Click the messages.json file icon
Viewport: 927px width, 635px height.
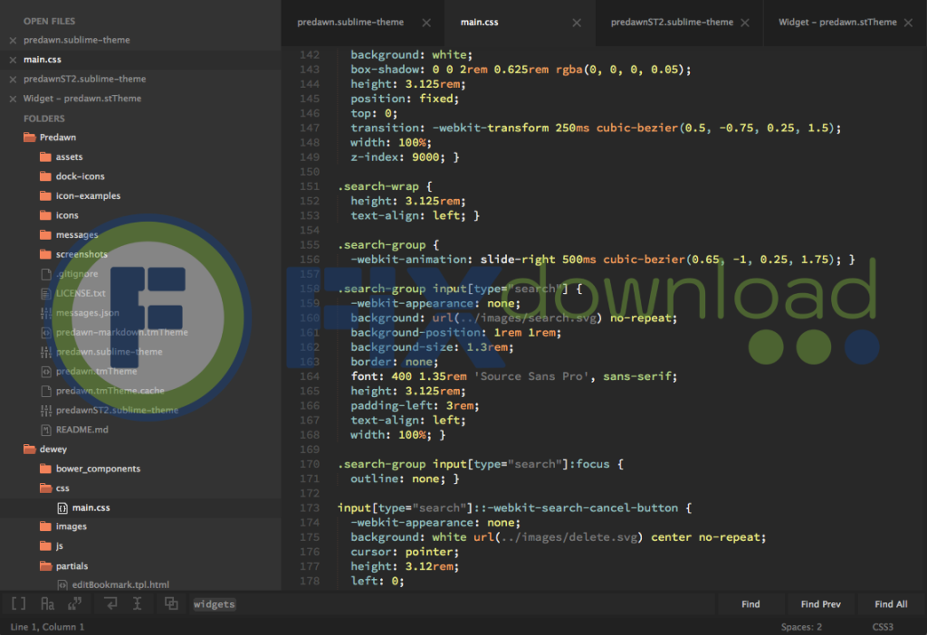coord(47,313)
